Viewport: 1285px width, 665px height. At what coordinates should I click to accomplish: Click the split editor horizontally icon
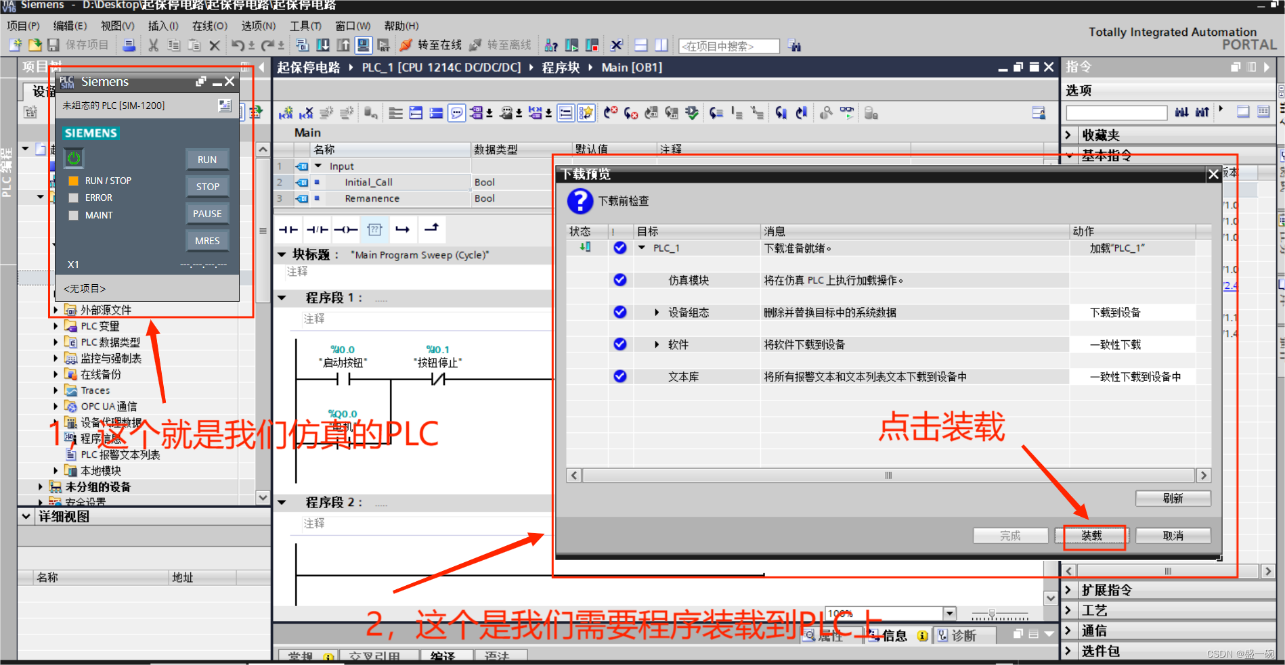tap(640, 45)
